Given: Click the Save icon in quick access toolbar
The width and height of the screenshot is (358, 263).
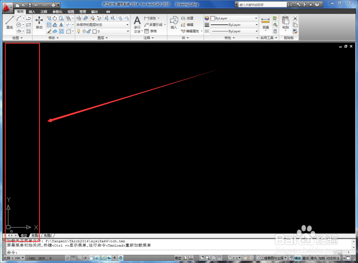Looking at the screenshot, I should (x=30, y=5).
